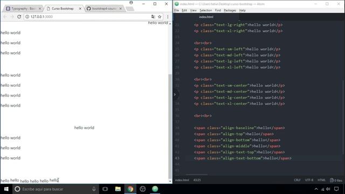This screenshot has width=345, height=194.
Task: Click the text-sm-left code line in Atom
Action: (x=237, y=49)
